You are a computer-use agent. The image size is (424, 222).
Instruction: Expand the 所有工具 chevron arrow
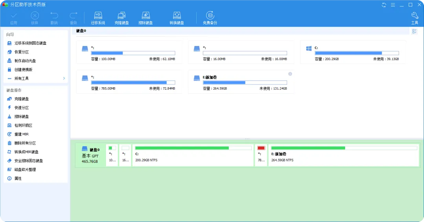click(x=64, y=78)
